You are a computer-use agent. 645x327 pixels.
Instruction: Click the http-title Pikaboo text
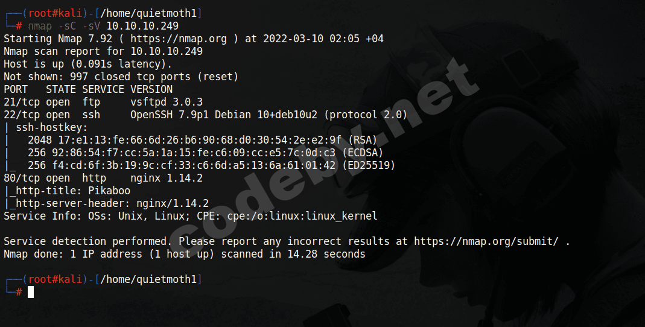click(x=70, y=191)
